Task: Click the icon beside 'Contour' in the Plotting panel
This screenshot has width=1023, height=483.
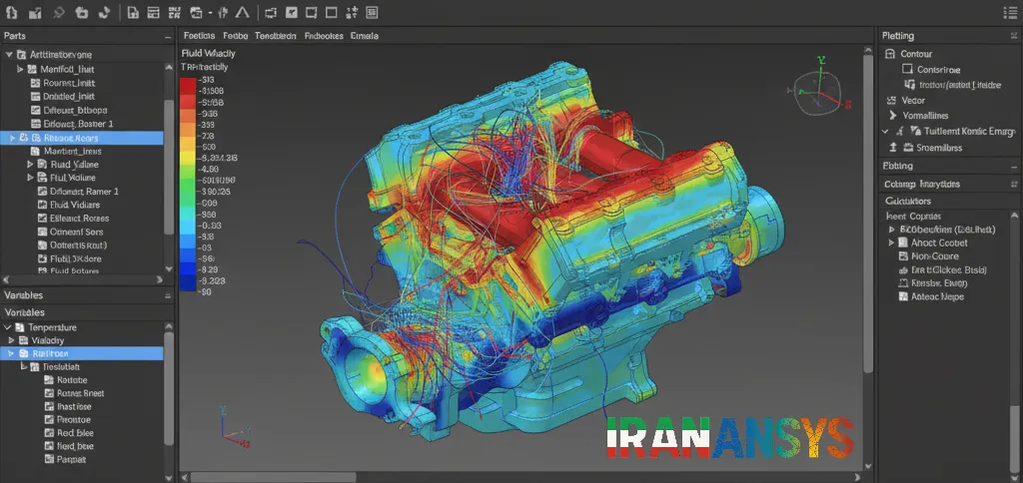Action: click(888, 54)
